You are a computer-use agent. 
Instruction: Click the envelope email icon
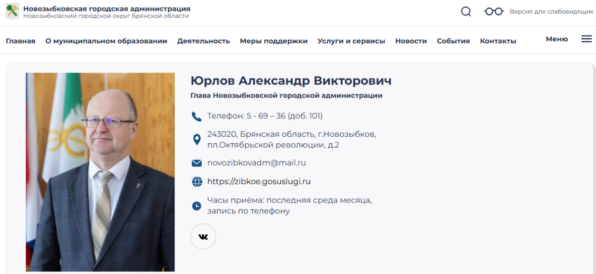pyautogui.click(x=197, y=163)
